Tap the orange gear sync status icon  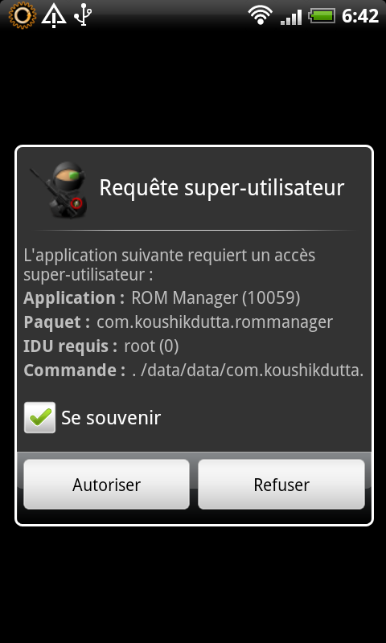(23, 15)
